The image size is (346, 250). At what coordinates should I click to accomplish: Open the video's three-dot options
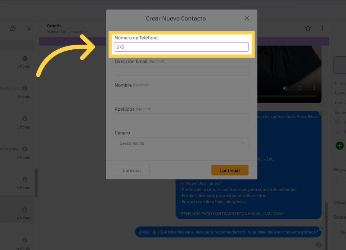point(314,88)
